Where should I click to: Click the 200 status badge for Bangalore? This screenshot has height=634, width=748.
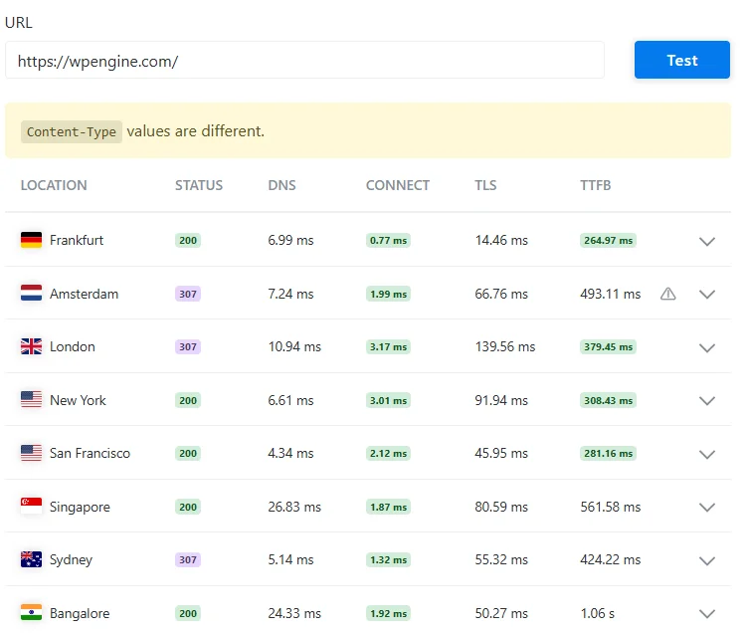coord(187,613)
